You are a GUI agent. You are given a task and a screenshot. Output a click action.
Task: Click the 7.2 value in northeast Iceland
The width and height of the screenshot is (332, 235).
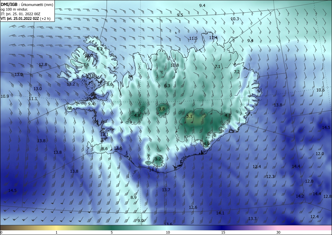(x=237, y=72)
